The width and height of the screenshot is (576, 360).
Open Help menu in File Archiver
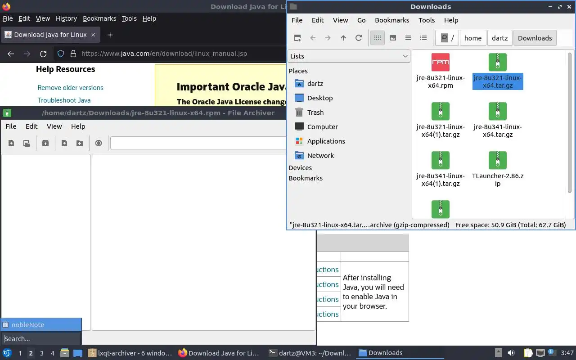(x=78, y=126)
